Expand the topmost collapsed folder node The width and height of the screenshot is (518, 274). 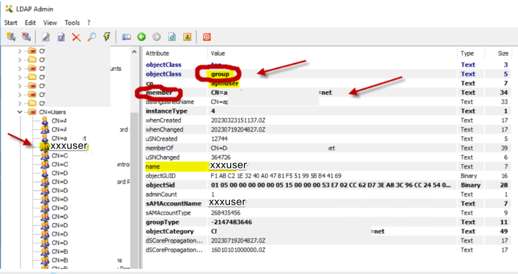[20, 51]
